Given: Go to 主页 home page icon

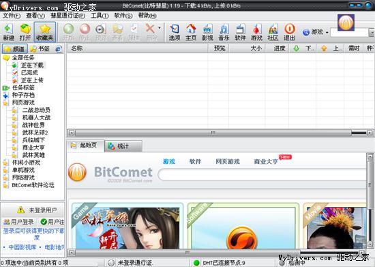Looking at the screenshot, I should [191, 32].
